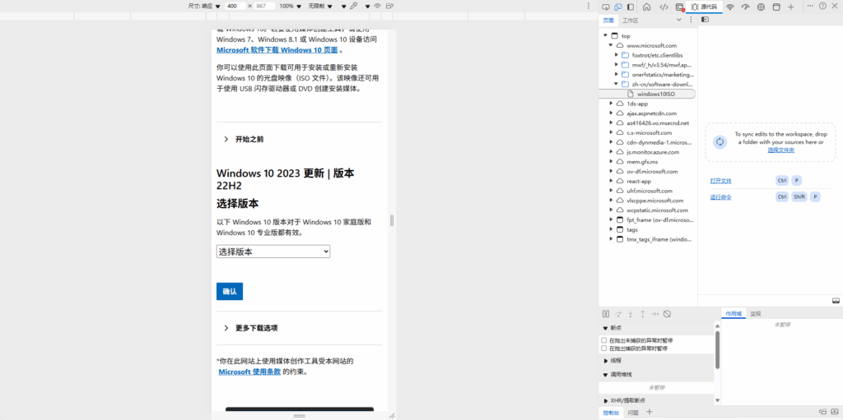This screenshot has width=843, height=420.
Task: Click the step over icon
Action: [618, 314]
